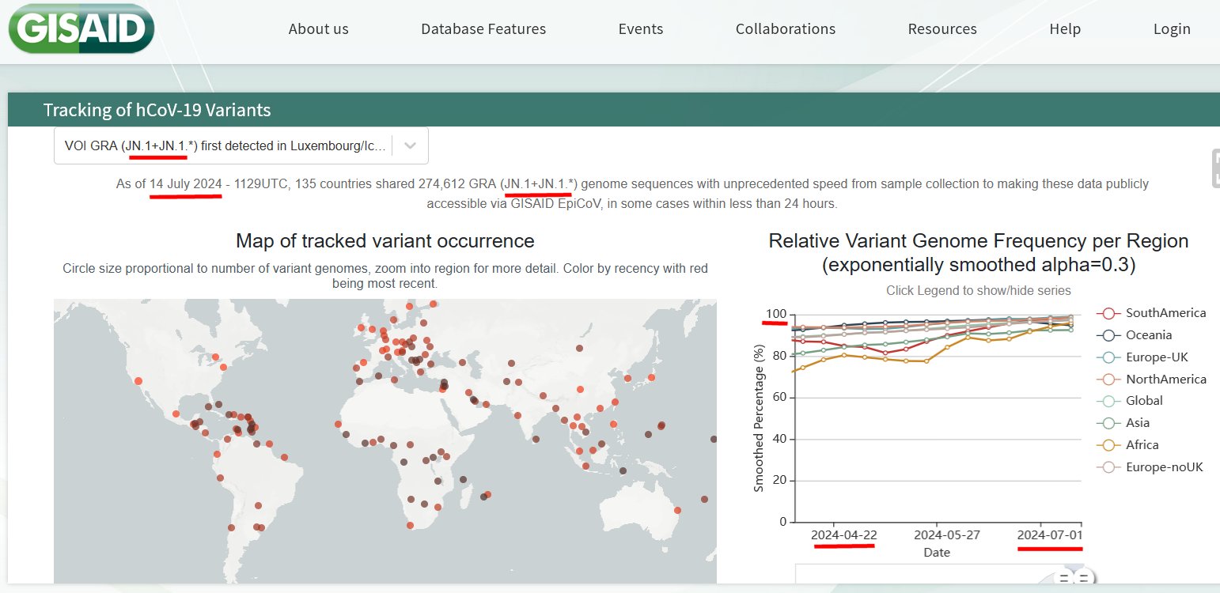The width and height of the screenshot is (1220, 593).
Task: Click the Asia legend marker icon
Action: (x=1108, y=423)
